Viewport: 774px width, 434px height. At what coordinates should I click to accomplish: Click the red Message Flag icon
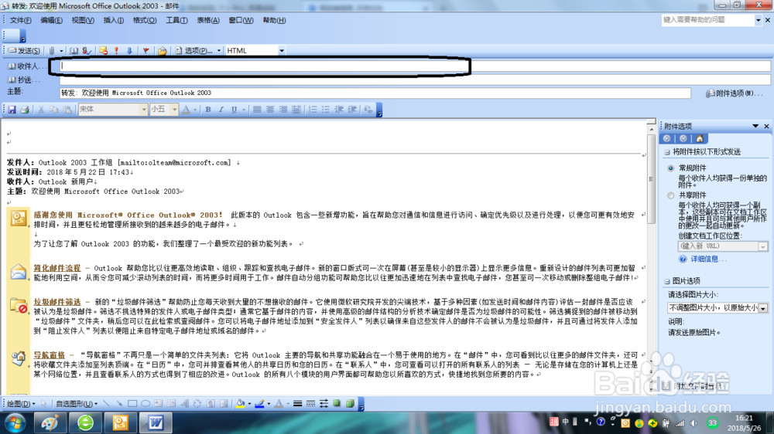146,51
